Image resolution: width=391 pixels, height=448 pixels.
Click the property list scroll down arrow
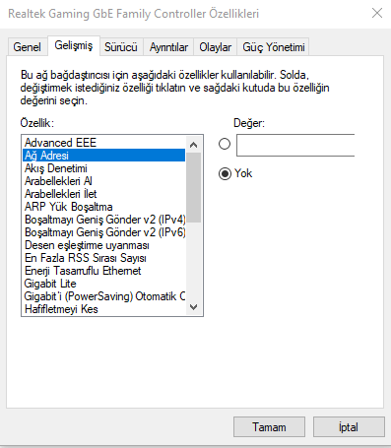coord(194,307)
